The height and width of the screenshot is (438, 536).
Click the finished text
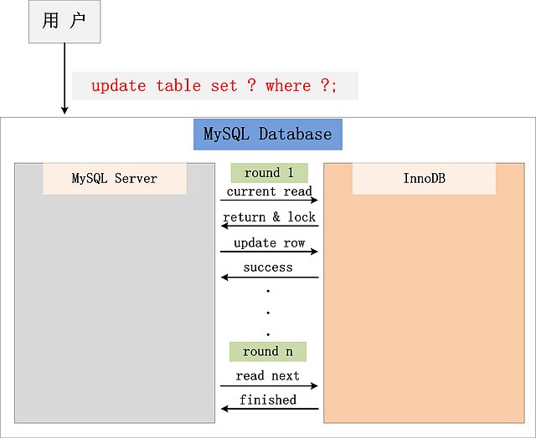pos(269,400)
